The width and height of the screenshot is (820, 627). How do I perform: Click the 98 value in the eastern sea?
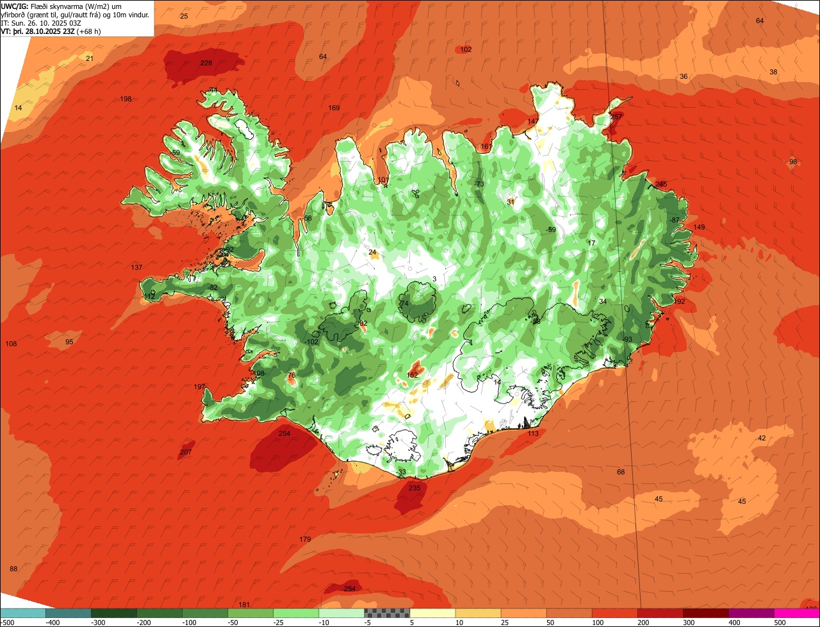click(x=793, y=162)
